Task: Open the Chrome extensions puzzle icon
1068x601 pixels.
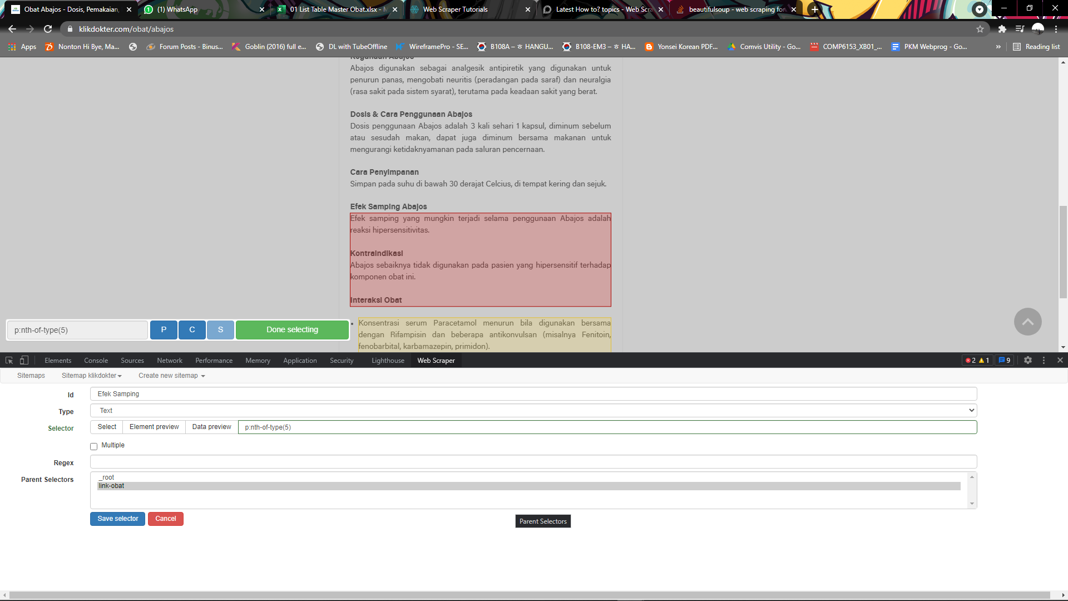Action: [1002, 29]
